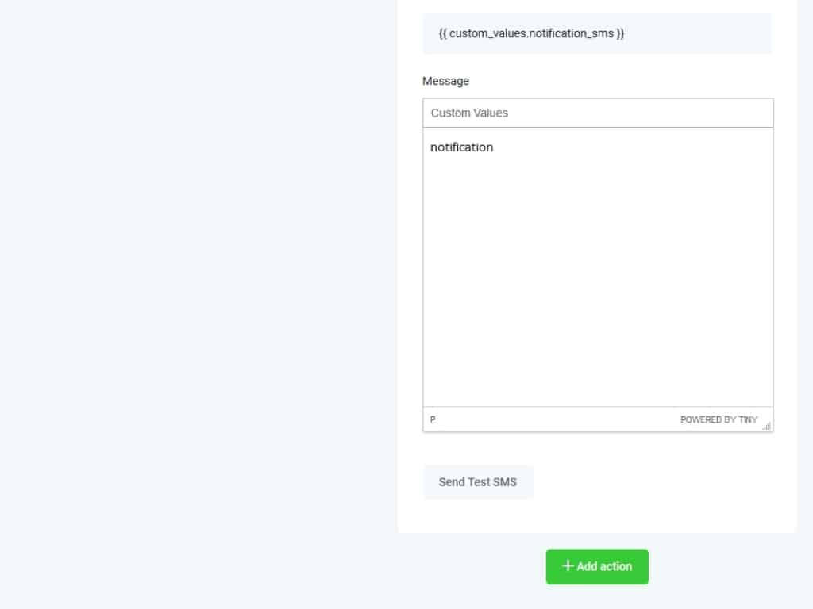Place cursor right after "notification" text
This screenshot has width=813, height=609.
pyautogui.click(x=494, y=147)
